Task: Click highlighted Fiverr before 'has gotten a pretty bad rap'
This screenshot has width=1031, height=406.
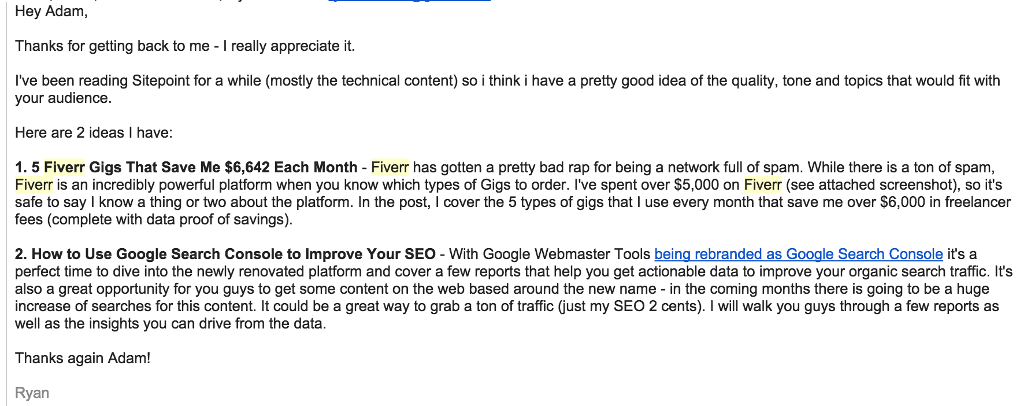Action: pos(390,167)
